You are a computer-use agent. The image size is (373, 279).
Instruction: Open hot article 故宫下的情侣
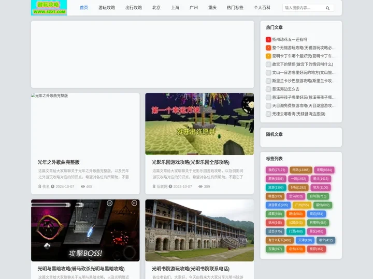pyautogui.click(x=303, y=64)
